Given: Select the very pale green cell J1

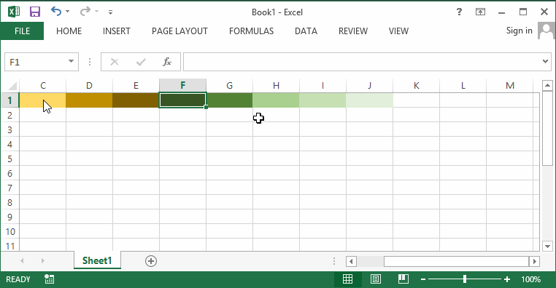Looking at the screenshot, I should pos(369,100).
